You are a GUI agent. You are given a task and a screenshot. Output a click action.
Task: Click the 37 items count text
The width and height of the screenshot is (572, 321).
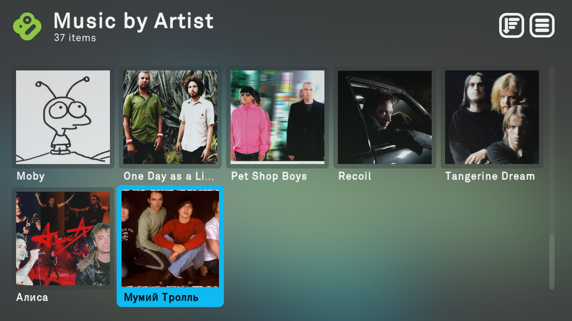click(75, 38)
